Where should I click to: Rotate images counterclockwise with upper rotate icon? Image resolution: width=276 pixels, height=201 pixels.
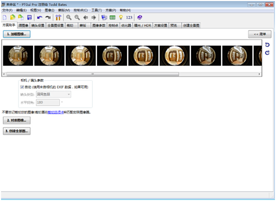pyautogui.click(x=267, y=45)
